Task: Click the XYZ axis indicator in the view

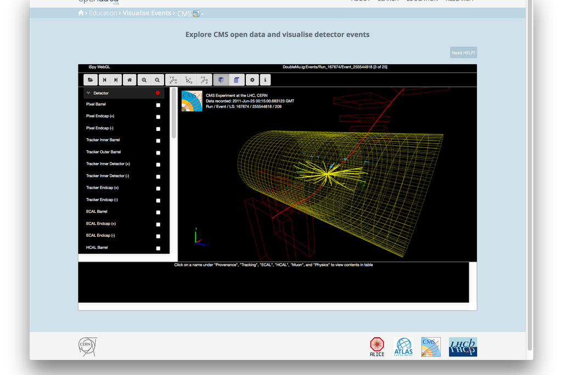Action: pyautogui.click(x=201, y=237)
